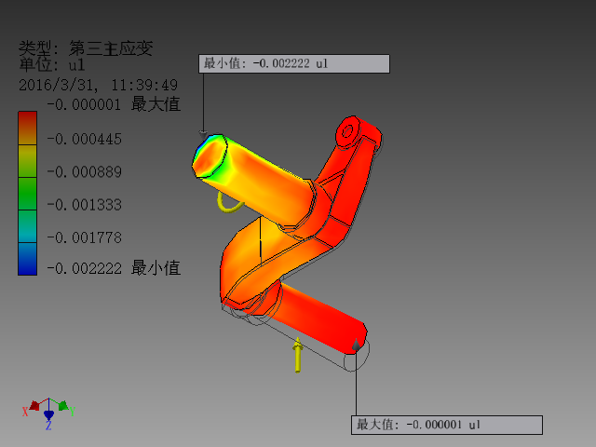Select the green band of the color legend
Image resolution: width=596 pixels, height=447 pixels.
click(x=27, y=194)
